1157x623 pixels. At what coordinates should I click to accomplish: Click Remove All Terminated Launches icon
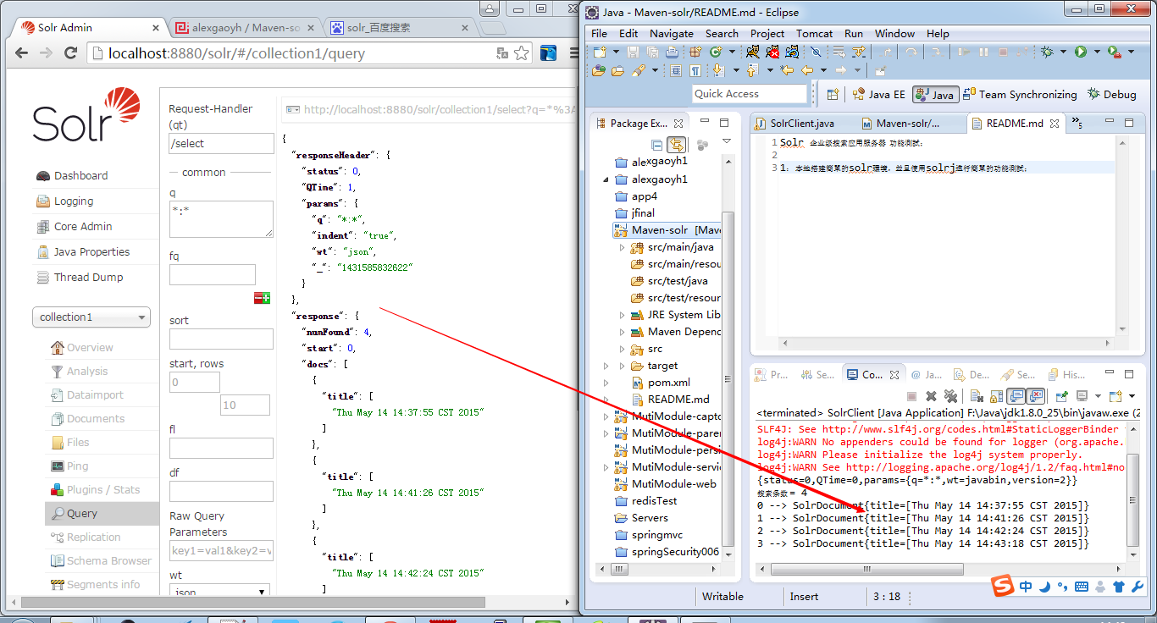pos(950,396)
